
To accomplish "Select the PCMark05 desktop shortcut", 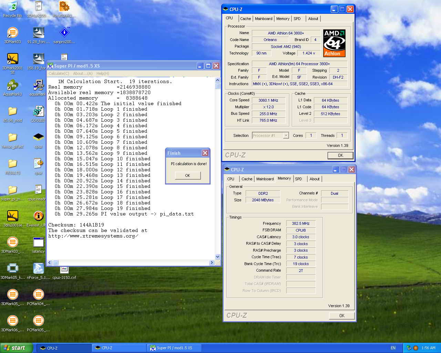I will click(38, 323).
